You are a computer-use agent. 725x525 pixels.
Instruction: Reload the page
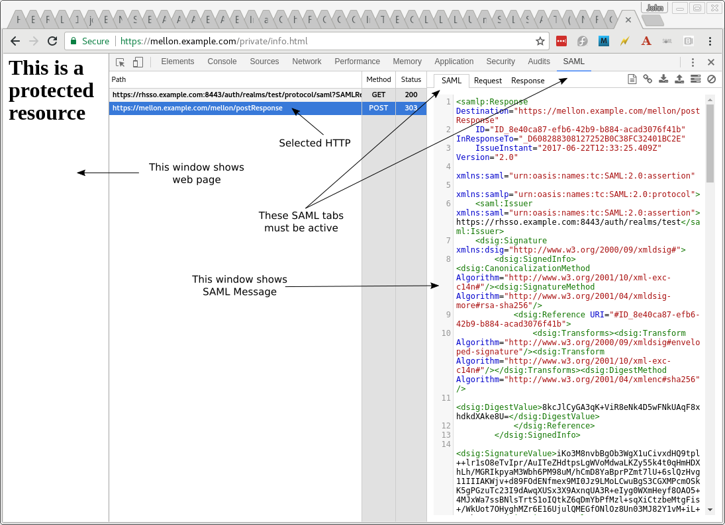tap(51, 41)
